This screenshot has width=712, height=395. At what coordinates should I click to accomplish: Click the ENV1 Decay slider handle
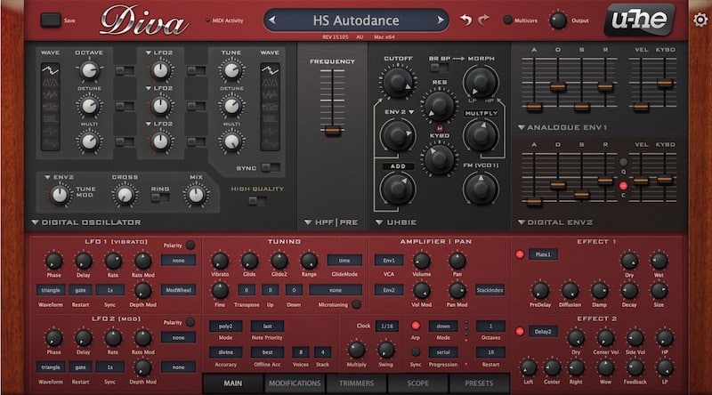[558, 86]
